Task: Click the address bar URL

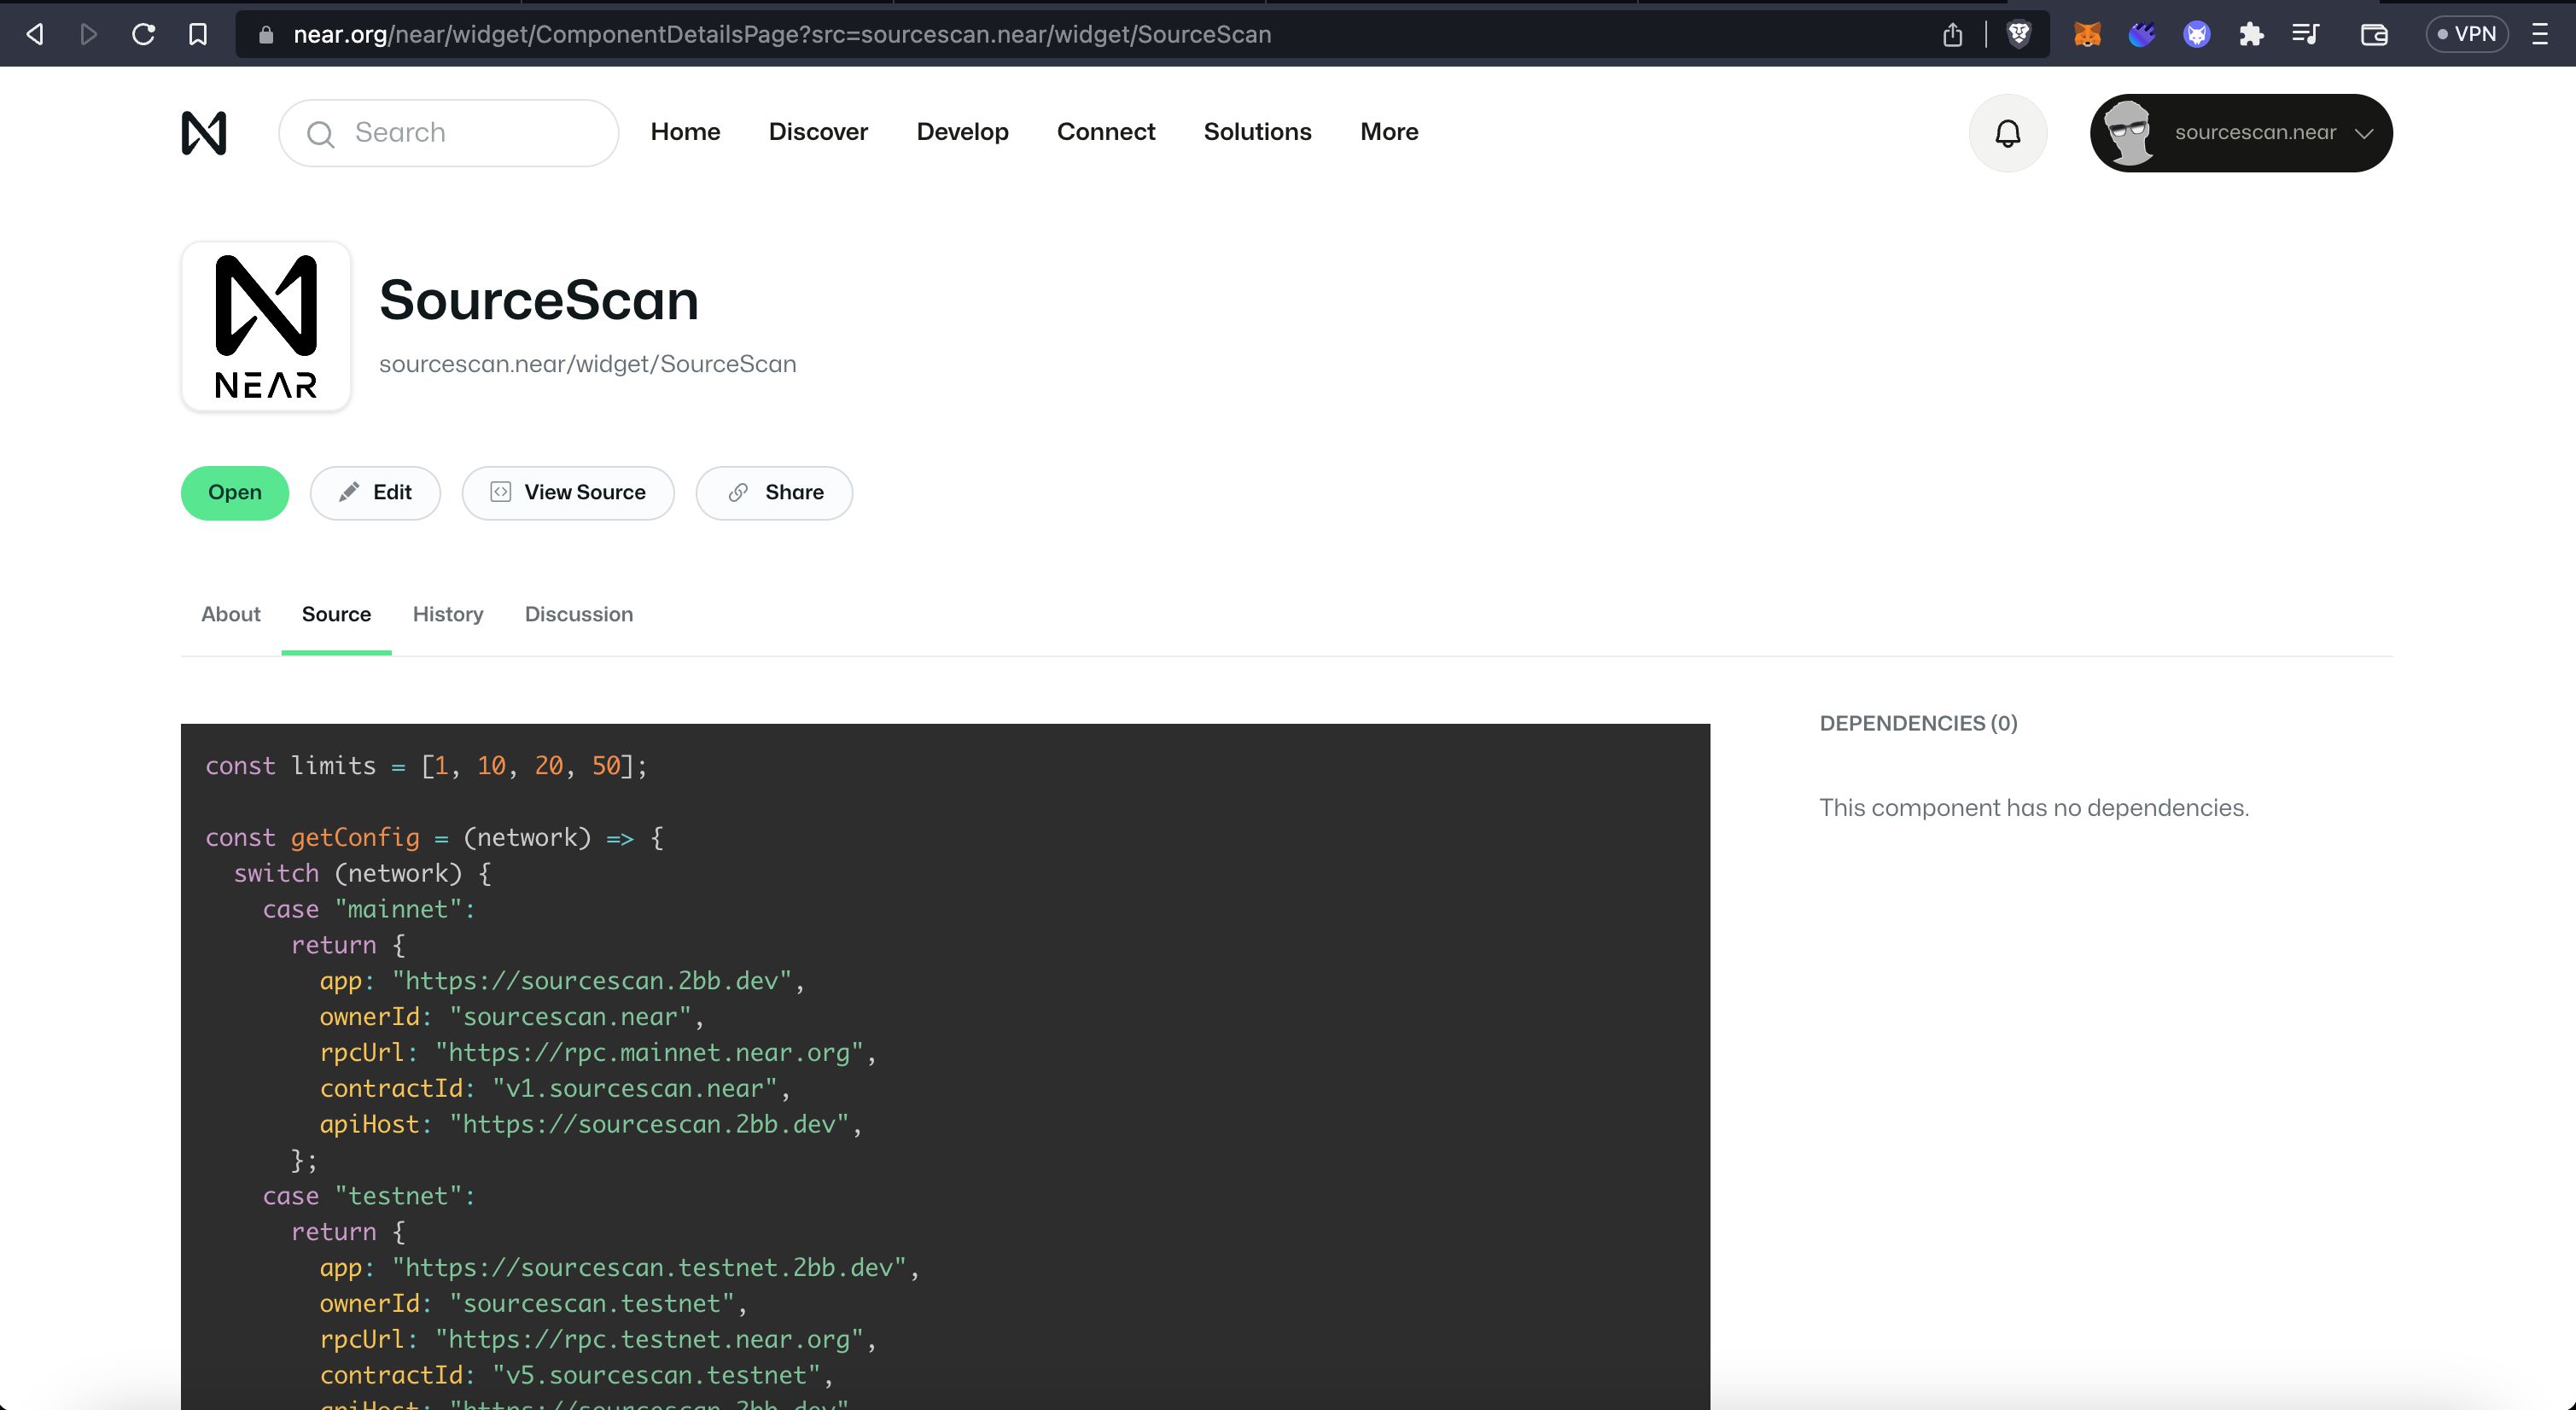Action: 782,35
